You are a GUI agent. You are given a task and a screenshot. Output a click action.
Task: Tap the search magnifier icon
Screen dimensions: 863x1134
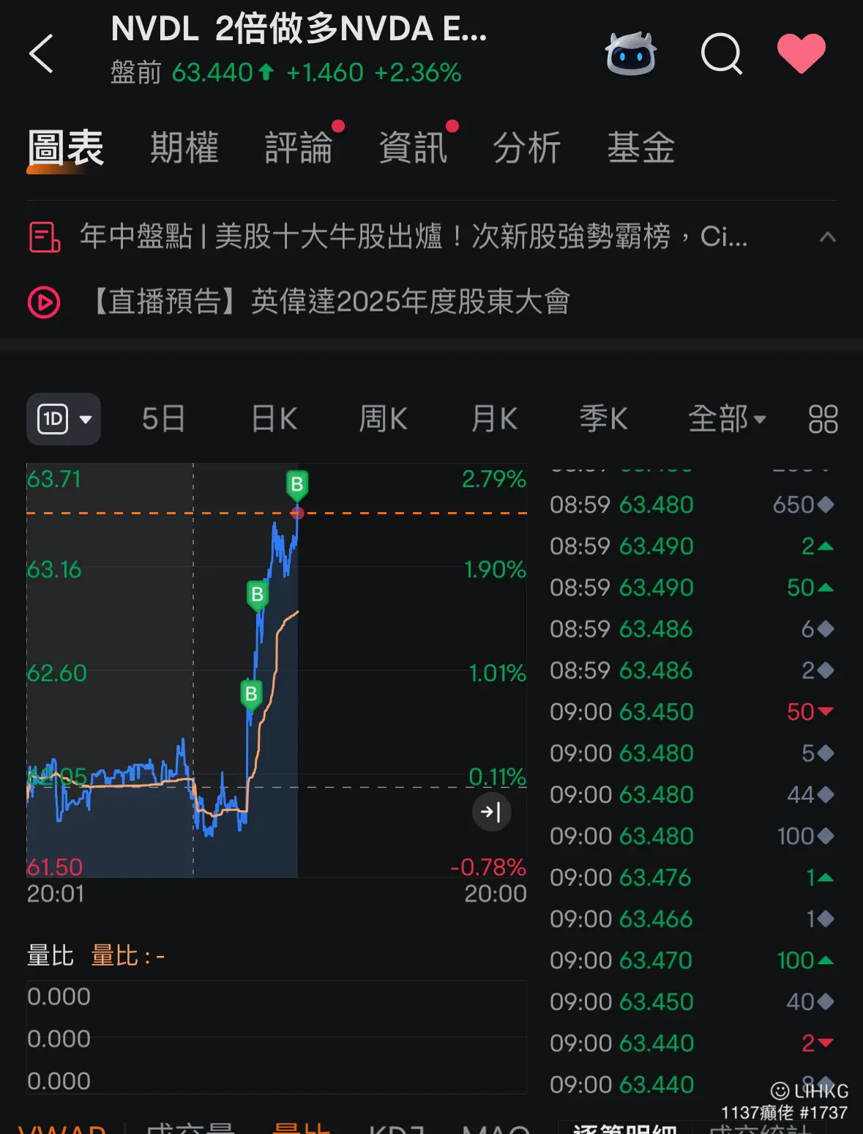click(722, 54)
